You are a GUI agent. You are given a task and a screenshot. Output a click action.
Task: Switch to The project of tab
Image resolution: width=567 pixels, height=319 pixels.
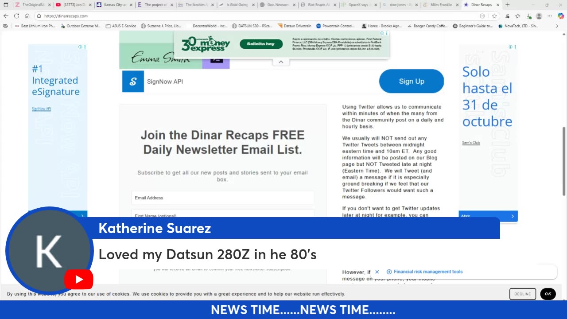(x=155, y=5)
